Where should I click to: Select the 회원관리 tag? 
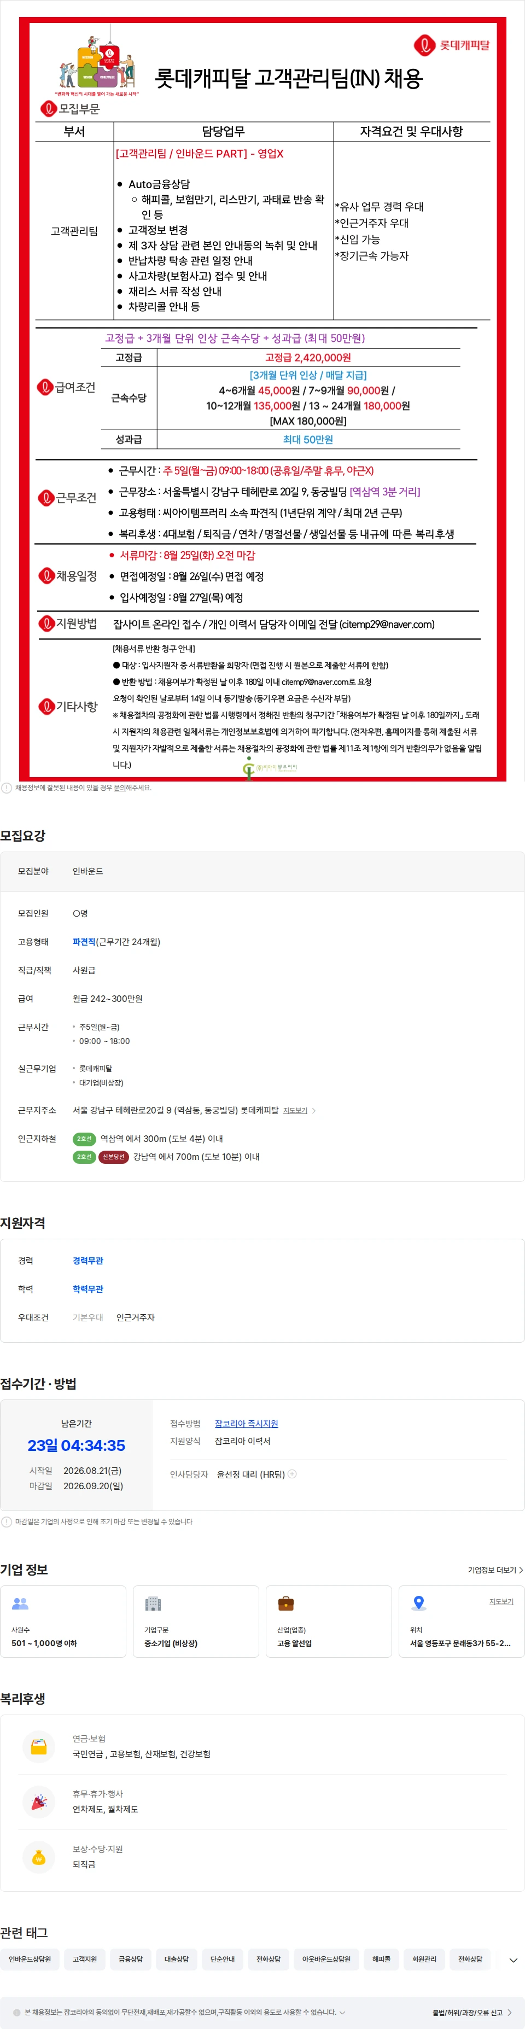(425, 1959)
